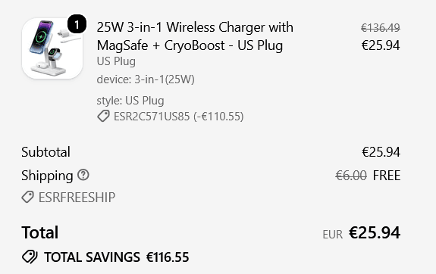The image size is (436, 274).
Task: Click the item price €25.94
Action: [381, 45]
